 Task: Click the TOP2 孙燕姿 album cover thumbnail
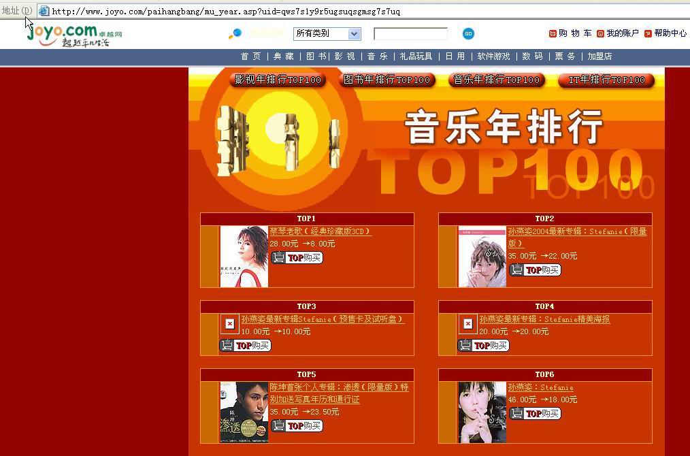[482, 257]
